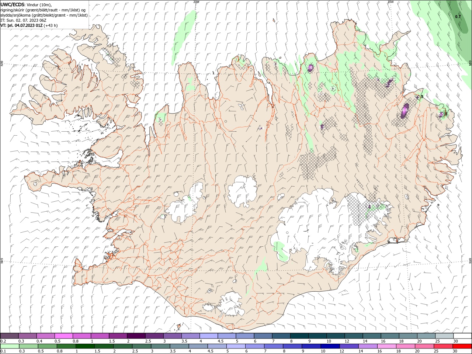Pick the darkest green bottom-row swatch labeled 1
472x354 pixels.
85,346
